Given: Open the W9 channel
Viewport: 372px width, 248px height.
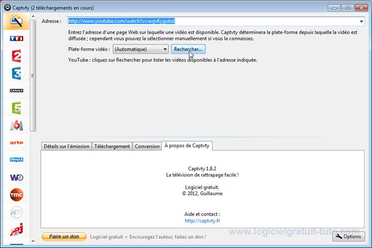Looking at the screenshot, I should pyautogui.click(x=16, y=177).
